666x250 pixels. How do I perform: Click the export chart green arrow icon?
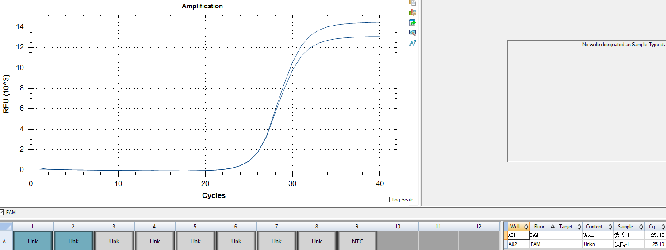(412, 23)
